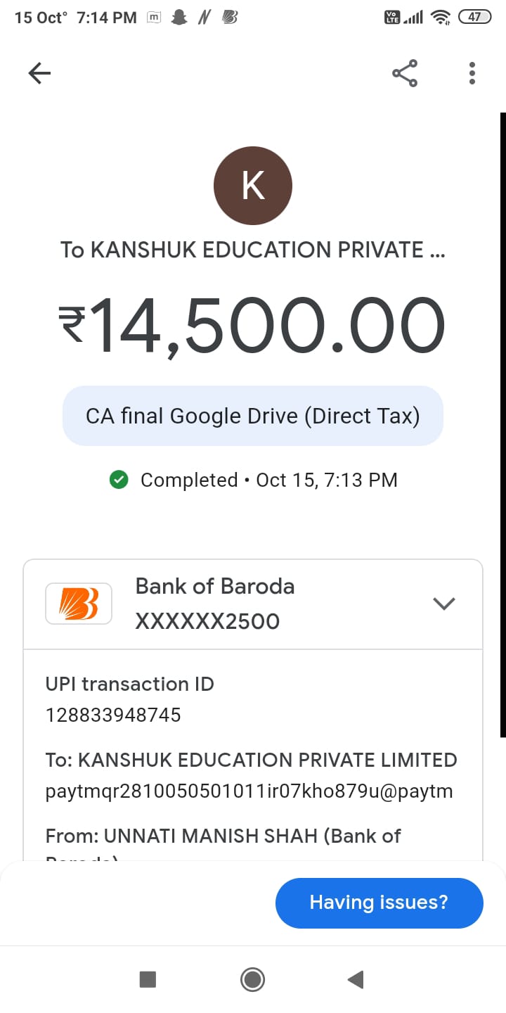
Task: Tap the Bank of Baroda logo
Action: pos(79,604)
